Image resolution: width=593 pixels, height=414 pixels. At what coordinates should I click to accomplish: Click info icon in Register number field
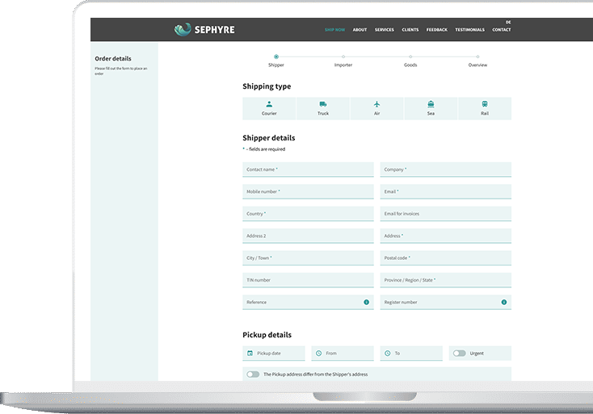point(504,302)
